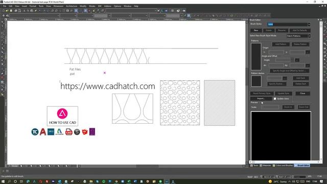
Task: Click the Add Pattern button
Action: click(281, 44)
